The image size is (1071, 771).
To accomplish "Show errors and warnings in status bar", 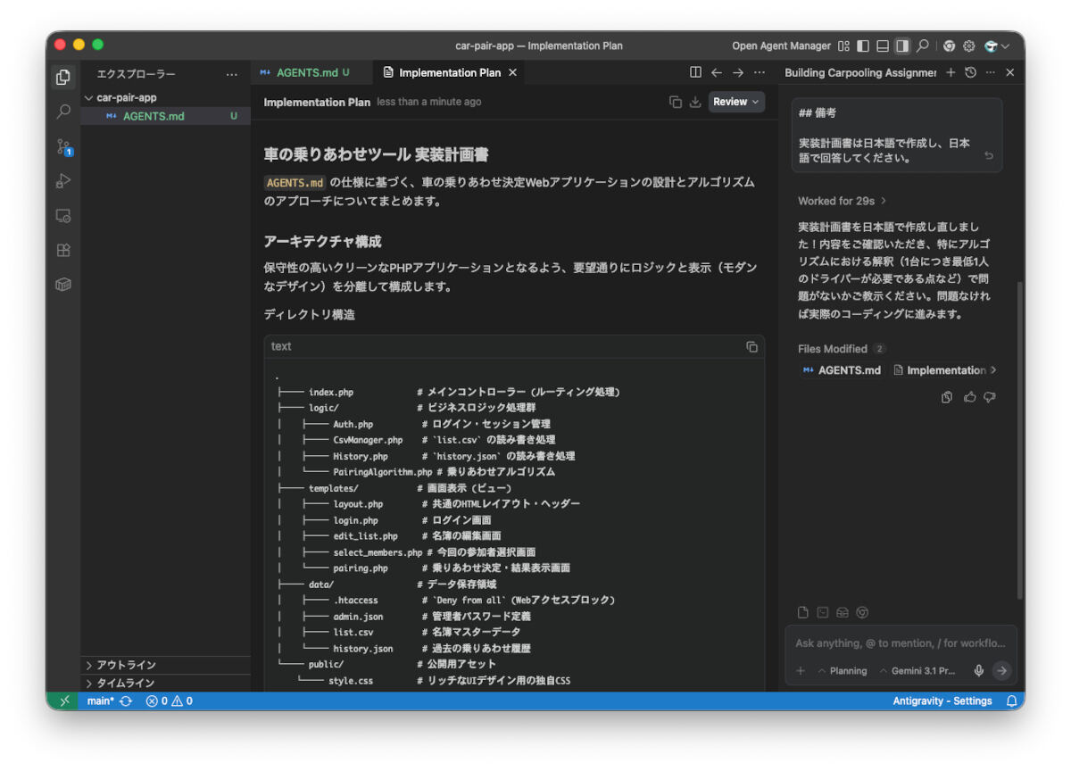I will click(170, 701).
